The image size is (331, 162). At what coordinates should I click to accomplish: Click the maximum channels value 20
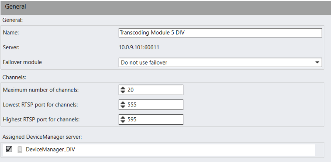(x=131, y=90)
